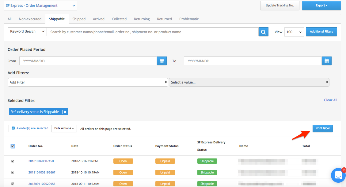The height and width of the screenshot is (187, 346).
Task: Click the Shippable badge for 2018-09-11 order
Action: [x=207, y=184]
